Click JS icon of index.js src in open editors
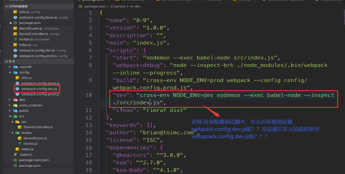The image size is (345, 174). click(15, 45)
